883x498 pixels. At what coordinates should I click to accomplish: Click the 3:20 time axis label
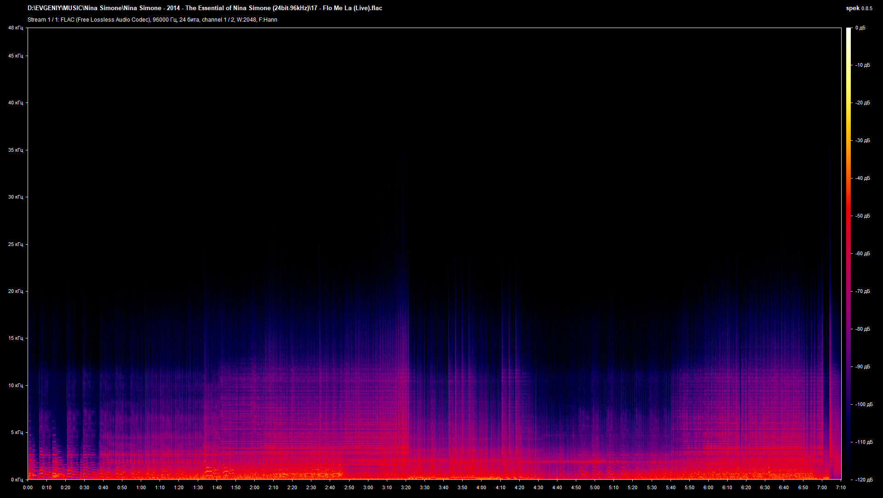406,488
